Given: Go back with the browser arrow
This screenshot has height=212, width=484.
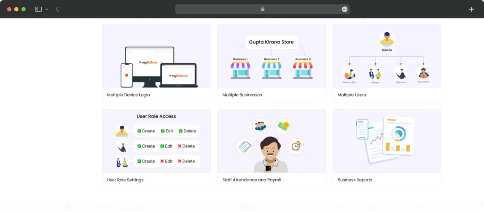Looking at the screenshot, I should coord(57,9).
